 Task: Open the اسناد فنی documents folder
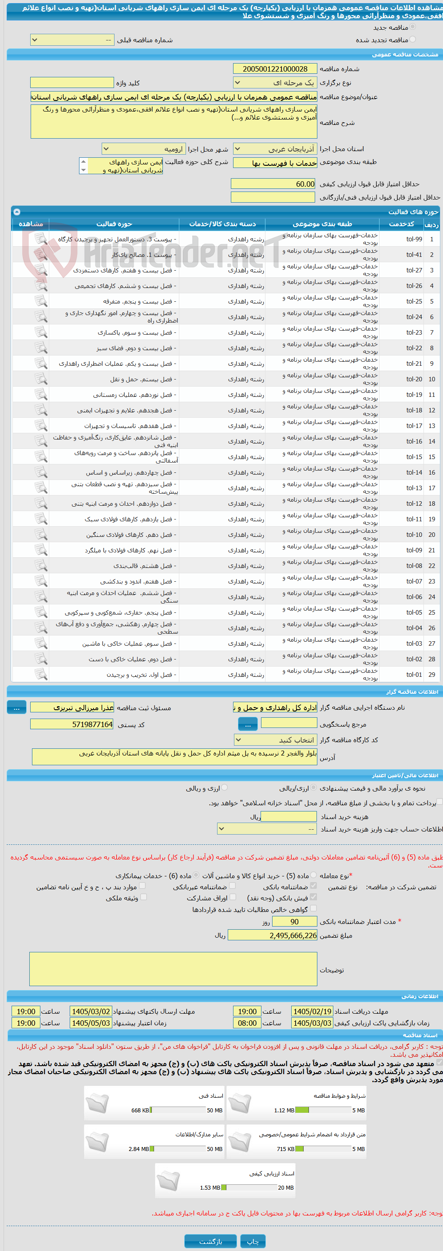pos(97,1103)
